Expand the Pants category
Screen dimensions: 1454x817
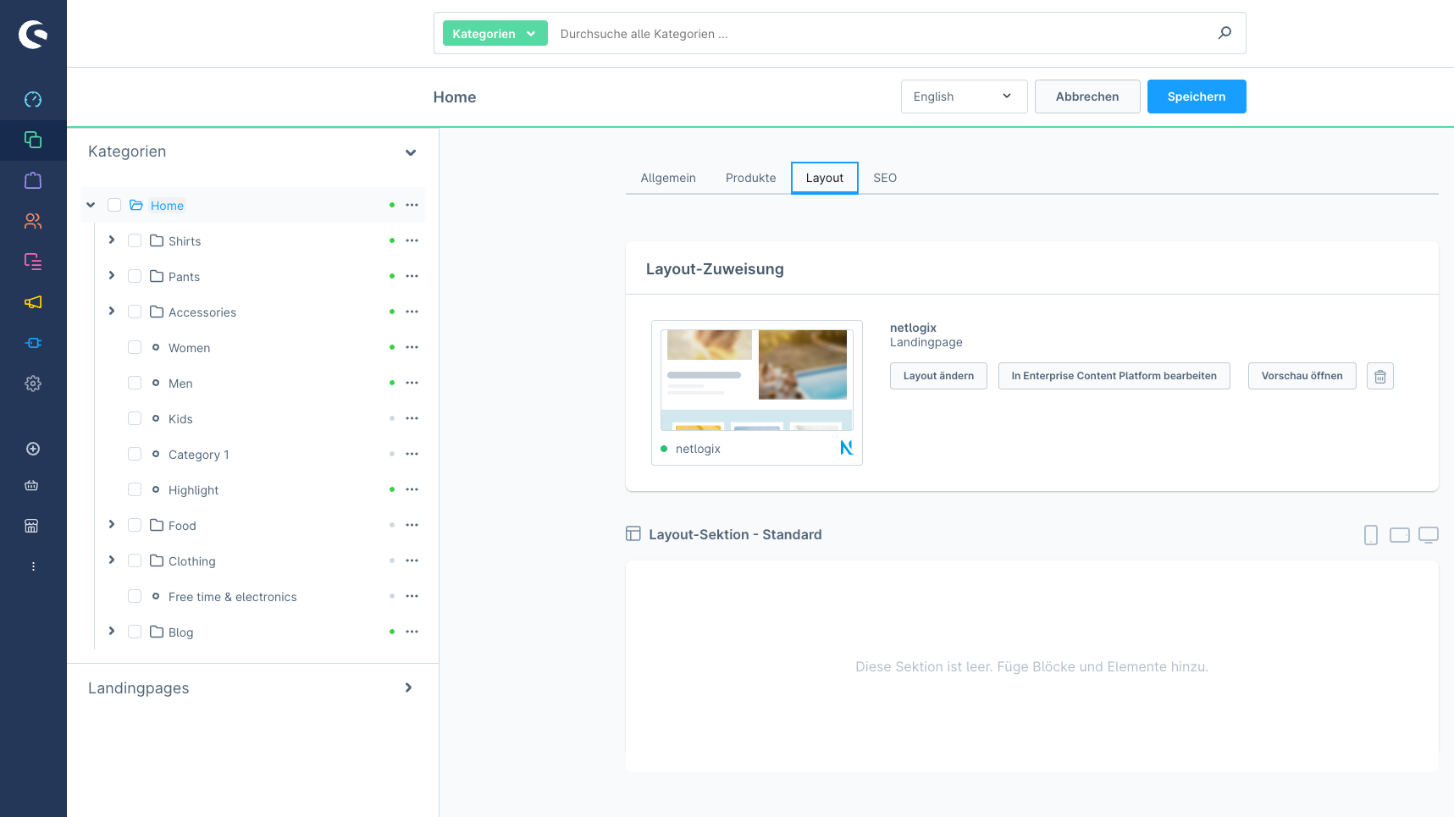[x=112, y=276]
